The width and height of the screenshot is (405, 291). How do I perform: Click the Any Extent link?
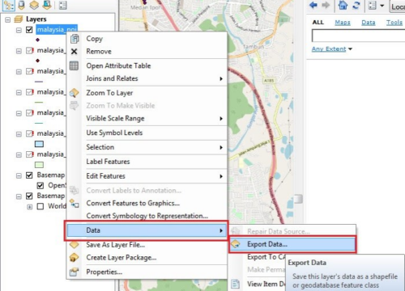(x=329, y=49)
